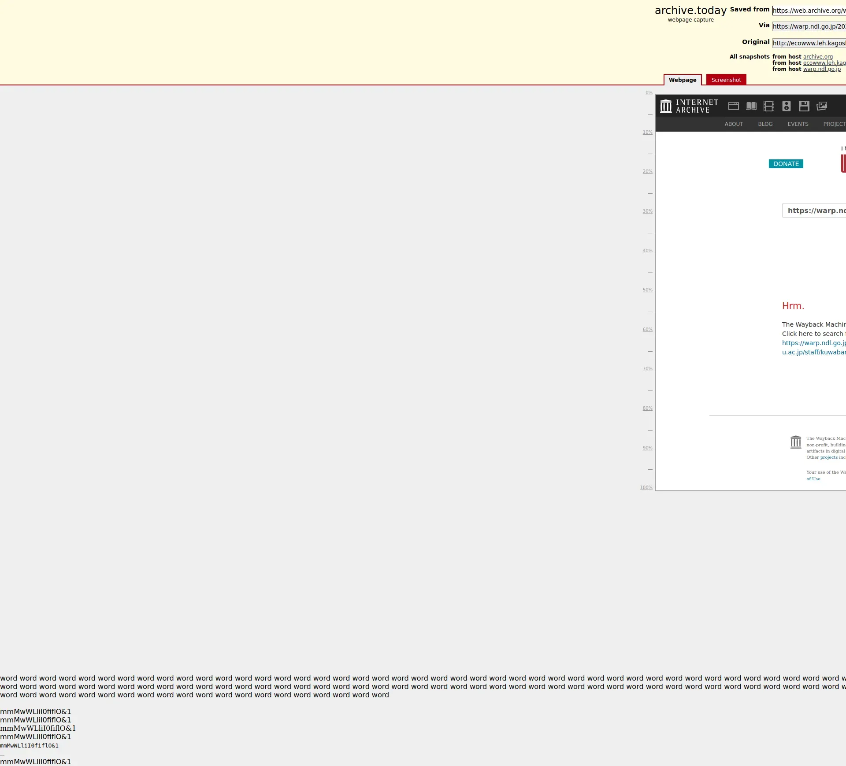Click the warp.ndl.go.jp host snapshots link
This screenshot has width=846, height=766.
822,69
